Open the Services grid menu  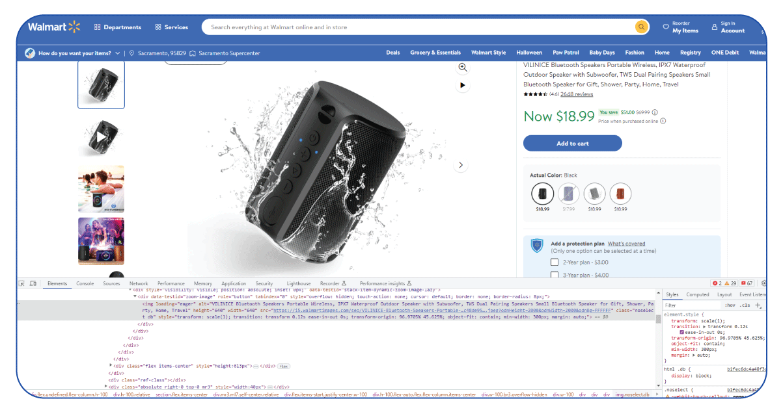pos(172,27)
